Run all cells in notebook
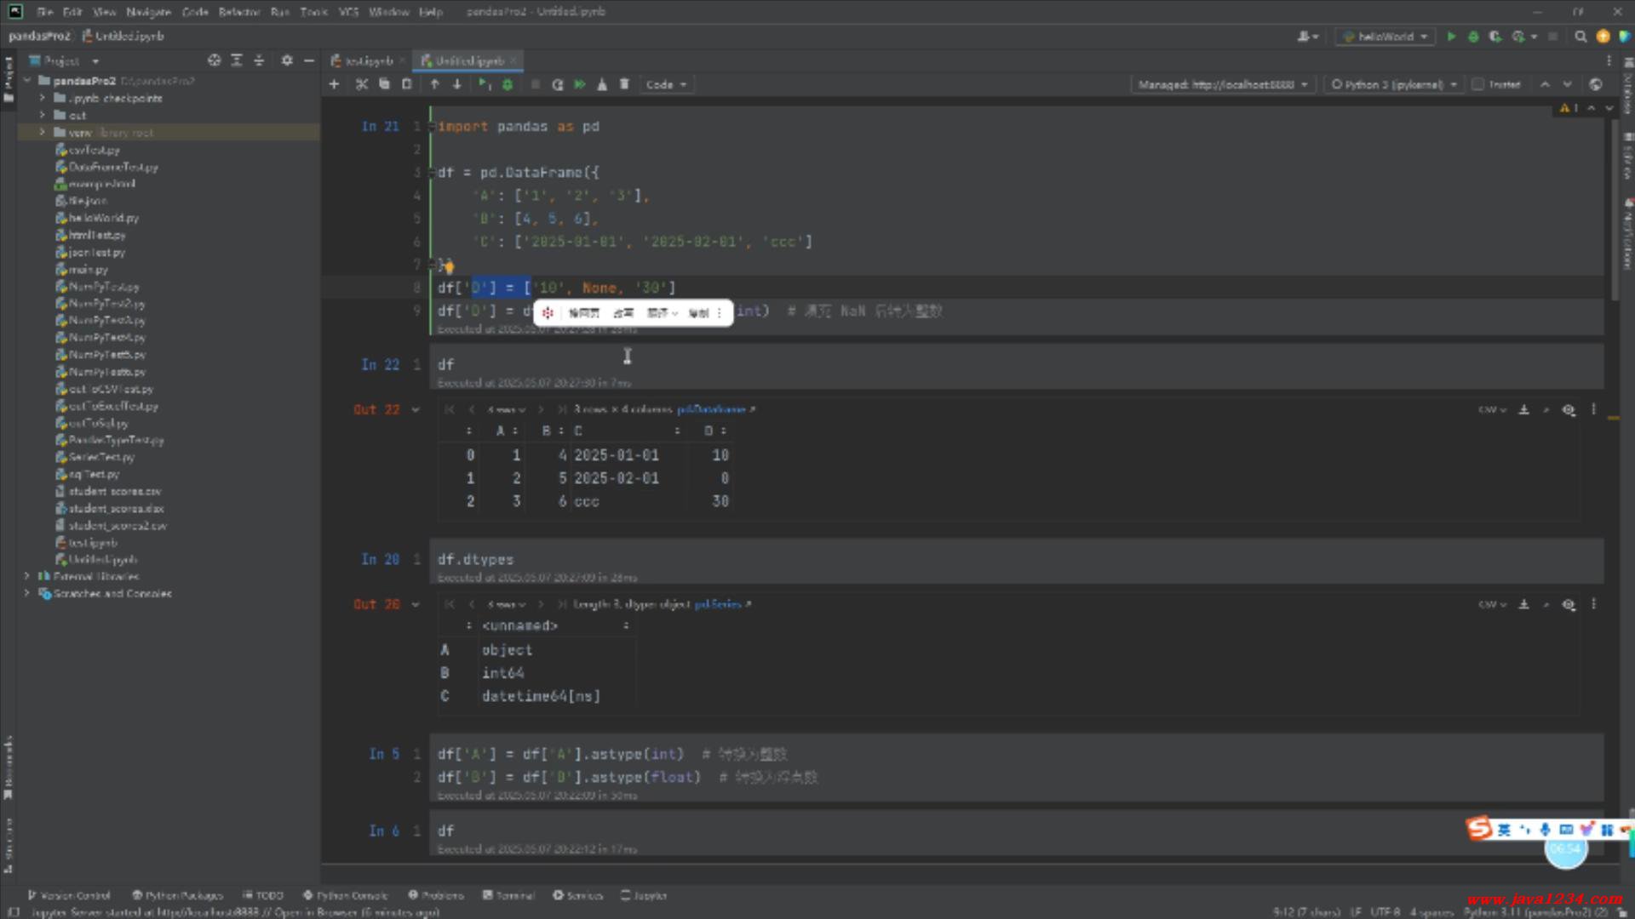The height and width of the screenshot is (919, 1635). pos(580,84)
